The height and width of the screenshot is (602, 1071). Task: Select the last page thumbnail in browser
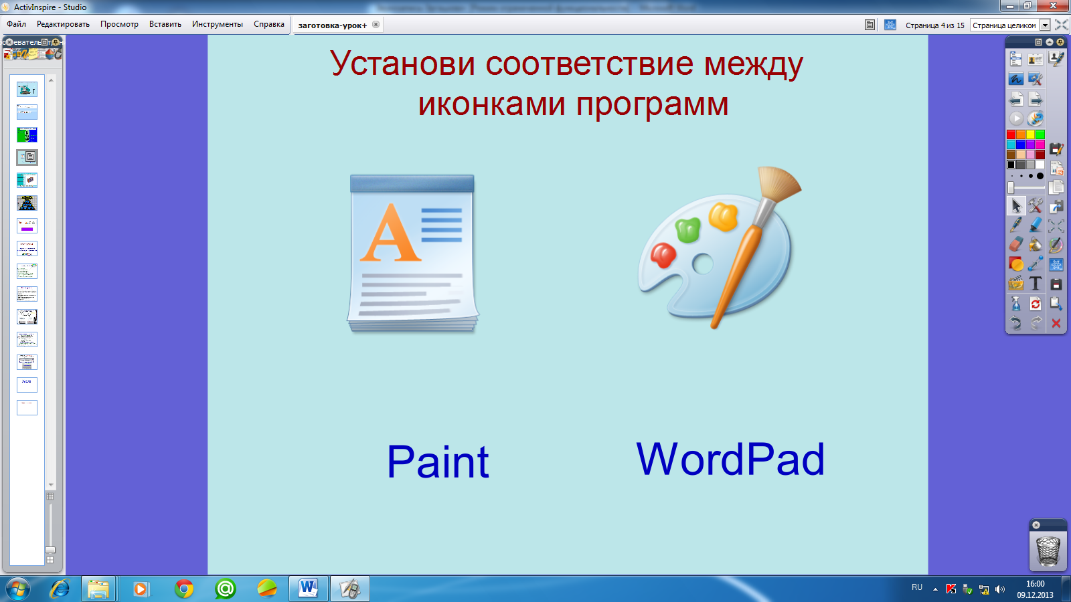(27, 407)
